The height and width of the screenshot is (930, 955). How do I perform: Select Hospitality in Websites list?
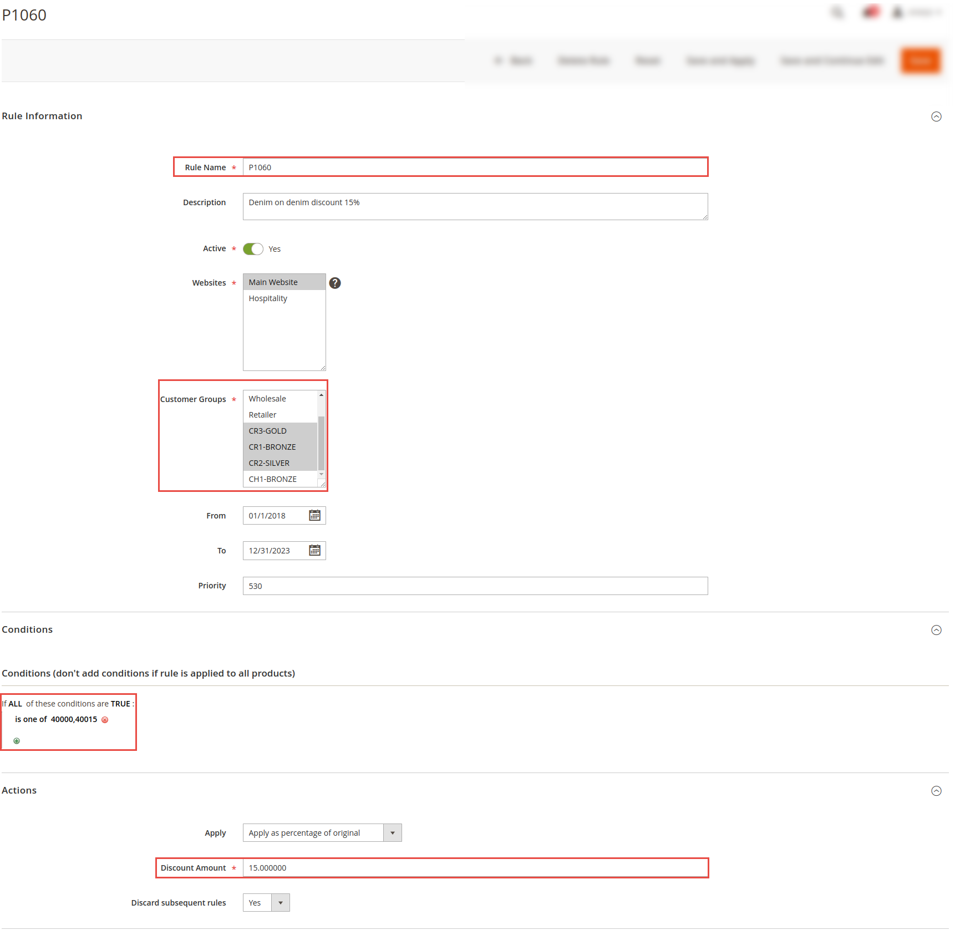click(284, 298)
